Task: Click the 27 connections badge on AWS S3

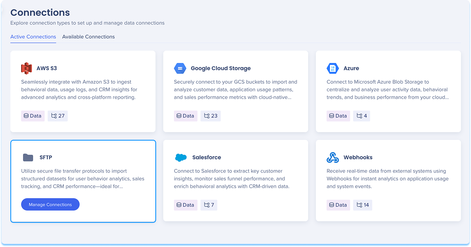Action: 58,116
